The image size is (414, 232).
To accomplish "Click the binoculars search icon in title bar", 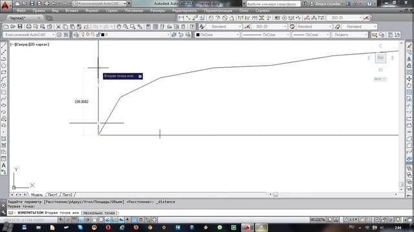I will click(x=305, y=4).
